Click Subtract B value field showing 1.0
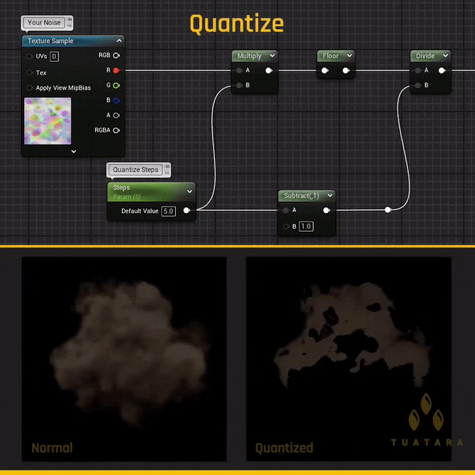This screenshot has width=475, height=475. click(306, 226)
